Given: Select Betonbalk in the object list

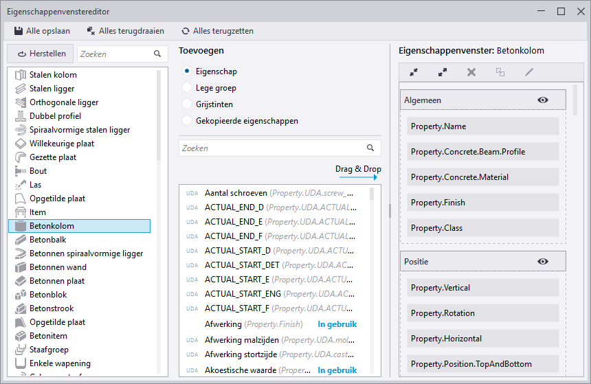Looking at the screenshot, I should coord(48,240).
